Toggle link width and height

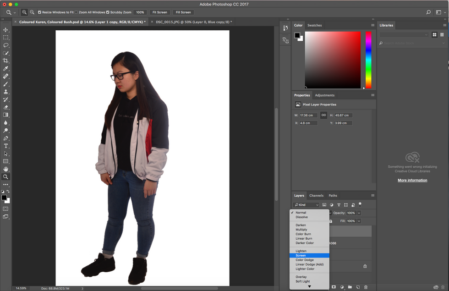[323, 115]
